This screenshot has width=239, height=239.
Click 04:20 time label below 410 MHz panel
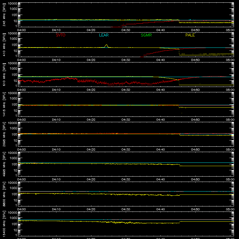(91, 60)
